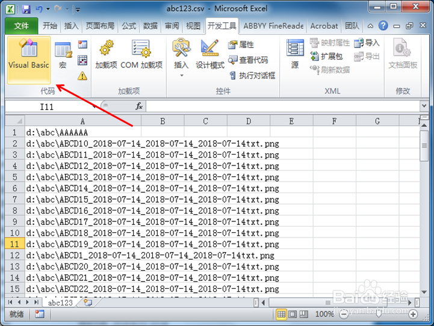Open the Macros (宏) dialog

click(63, 55)
